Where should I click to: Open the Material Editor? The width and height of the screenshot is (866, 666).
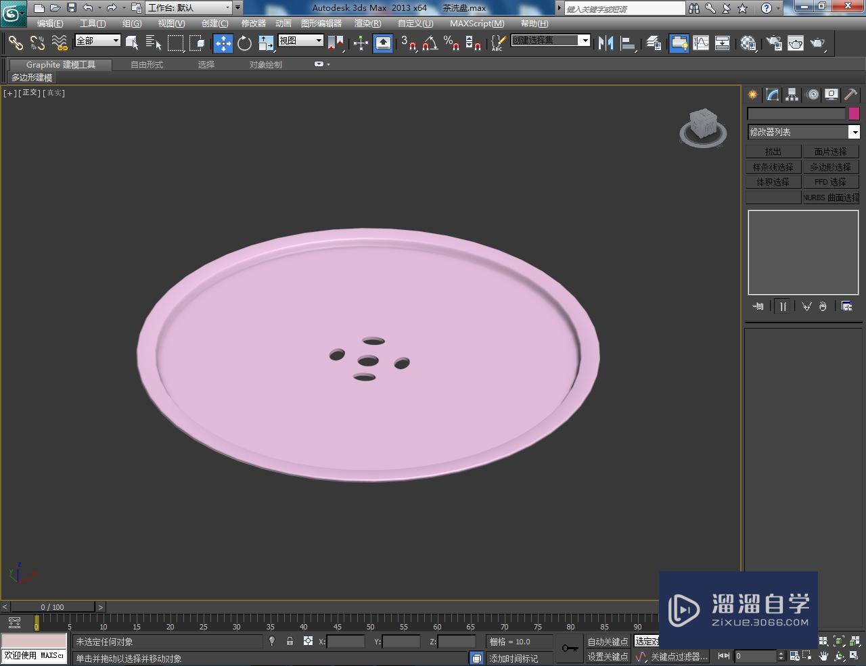748,43
